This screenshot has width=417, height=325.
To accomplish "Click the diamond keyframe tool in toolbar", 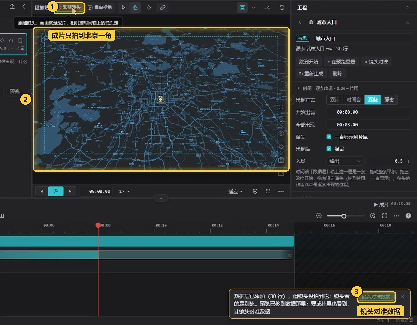I will pos(149,8).
